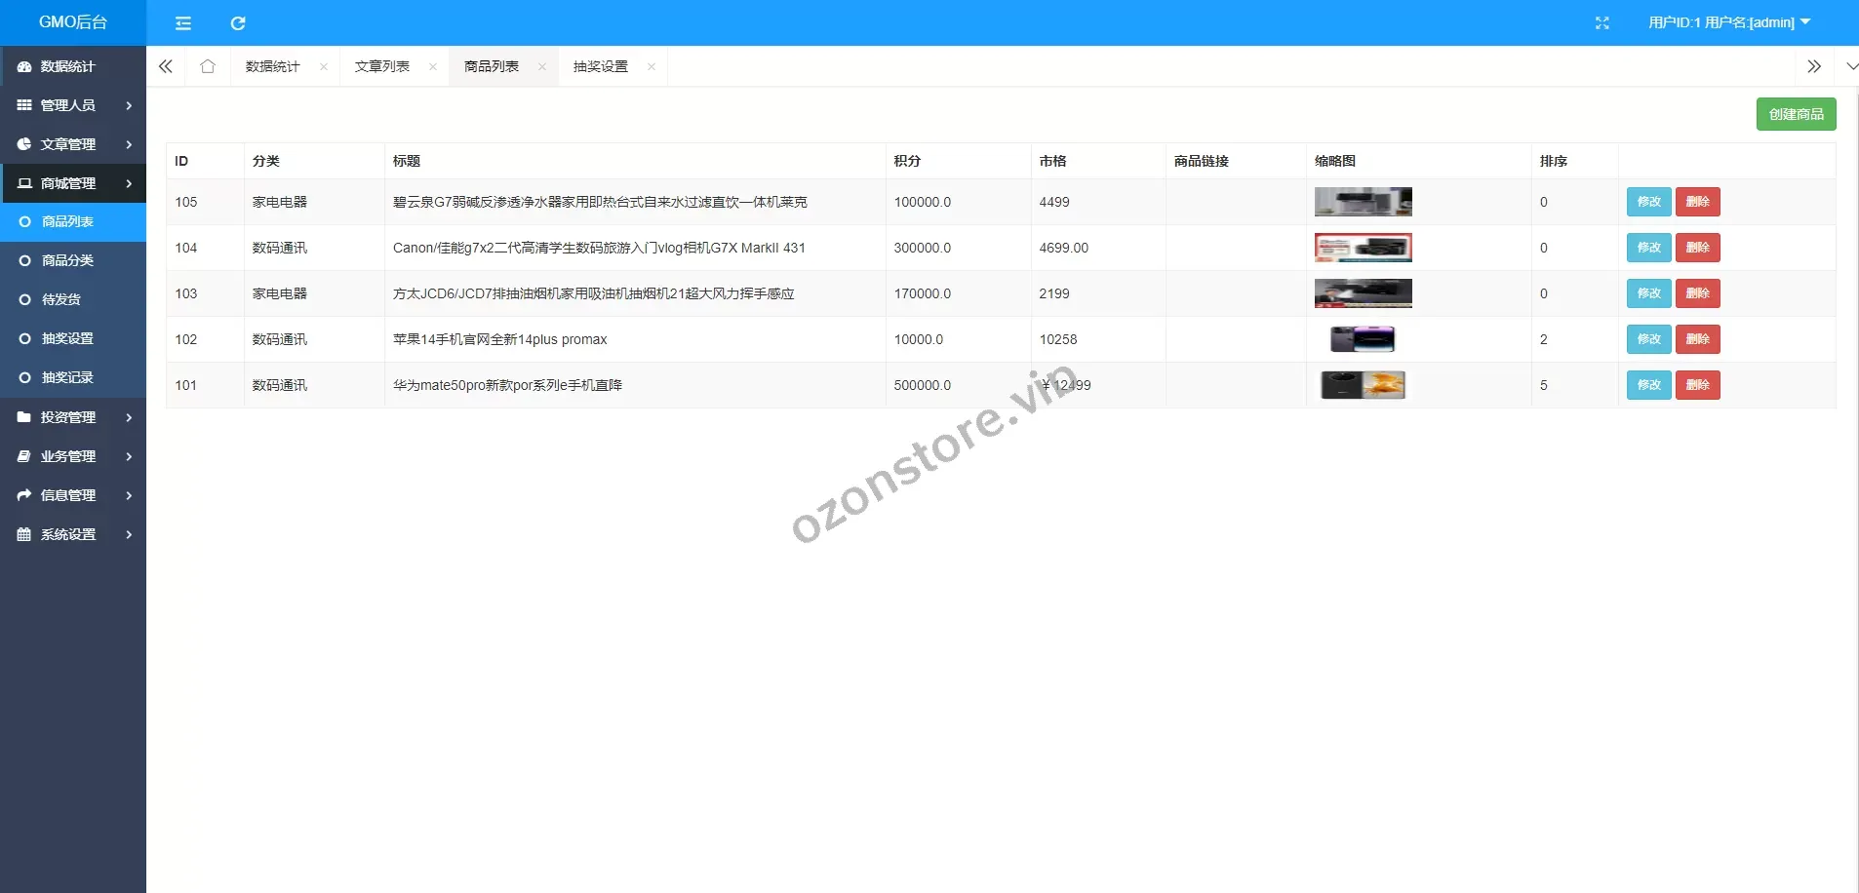Close the 抽奖设置 tab
Image resolution: width=1859 pixels, height=893 pixels.
pos(651,67)
